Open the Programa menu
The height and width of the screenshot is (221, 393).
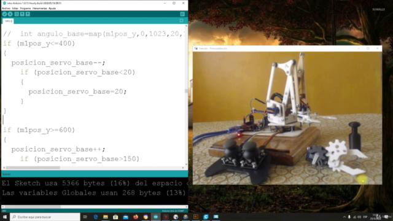(x=25, y=8)
